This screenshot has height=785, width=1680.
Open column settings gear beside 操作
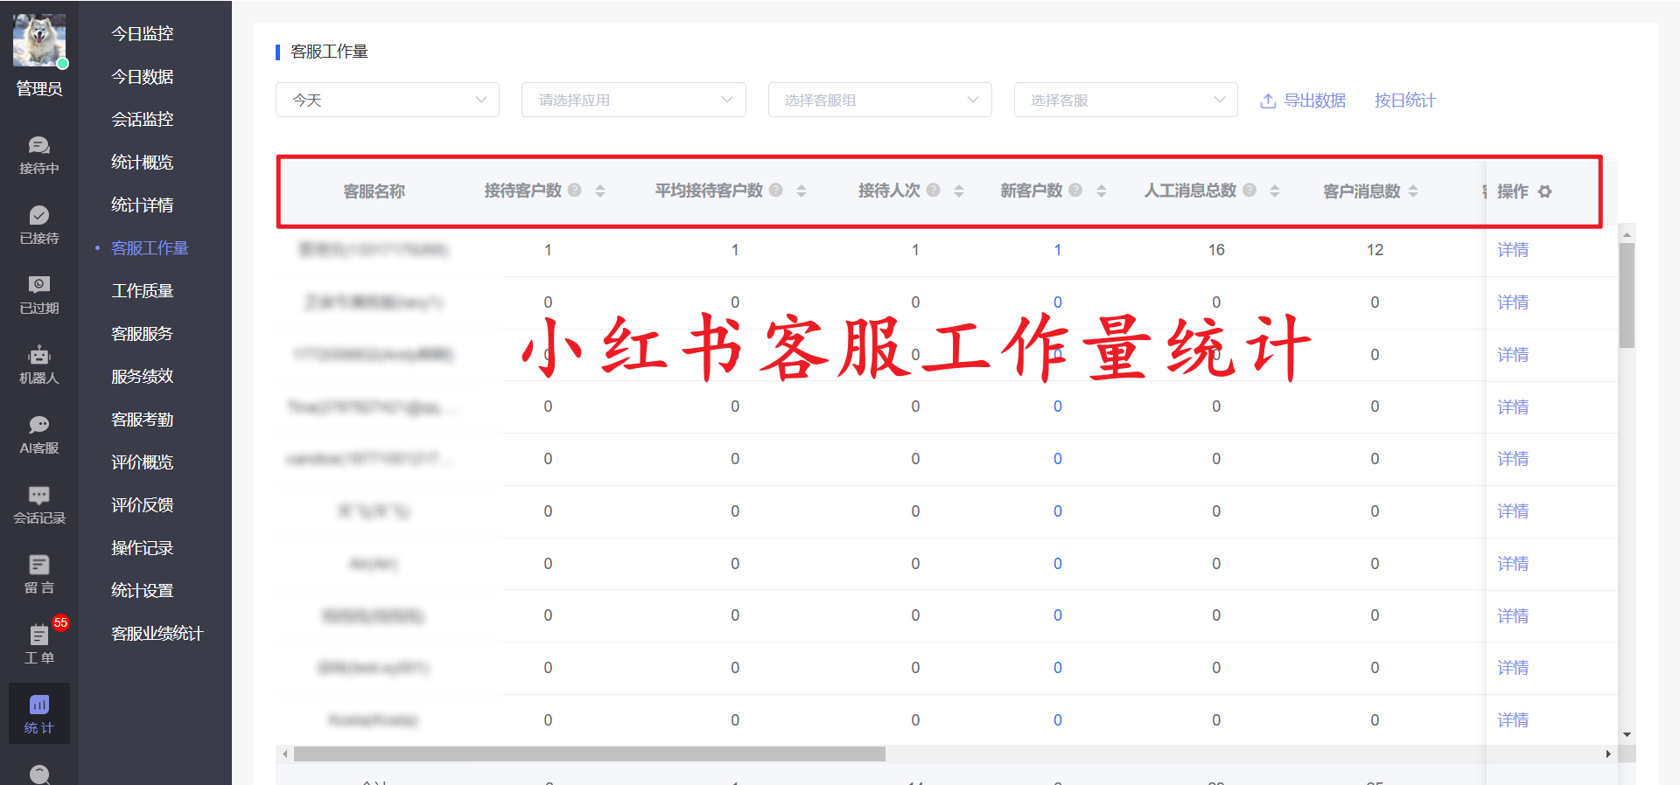click(1545, 191)
